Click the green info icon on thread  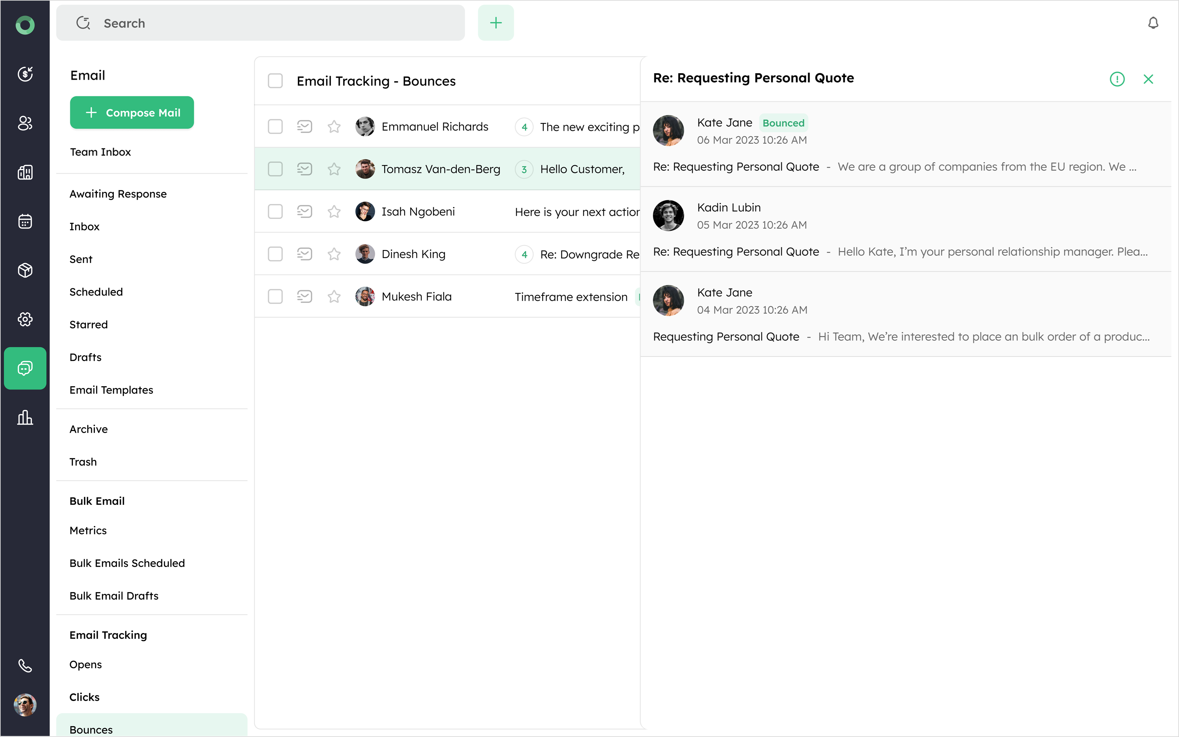click(1117, 79)
